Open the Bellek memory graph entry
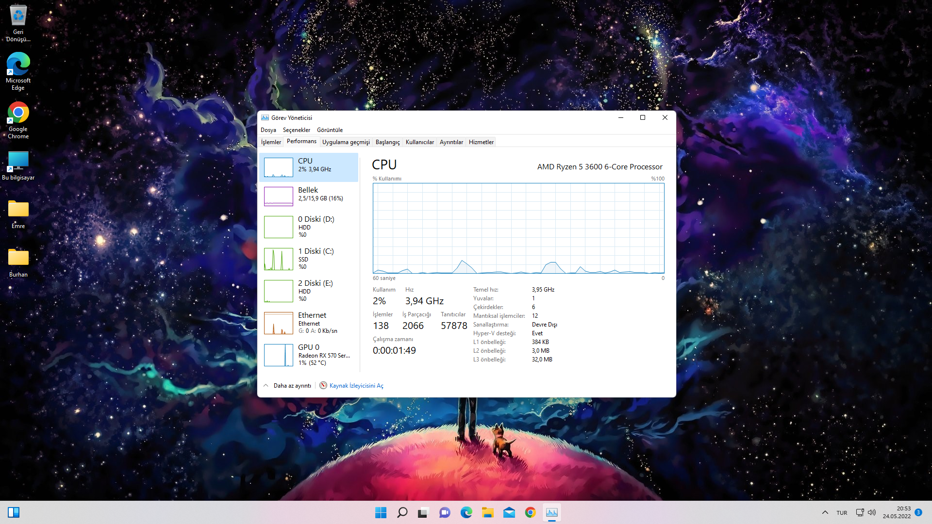Viewport: 932px width, 524px height. pos(308,196)
